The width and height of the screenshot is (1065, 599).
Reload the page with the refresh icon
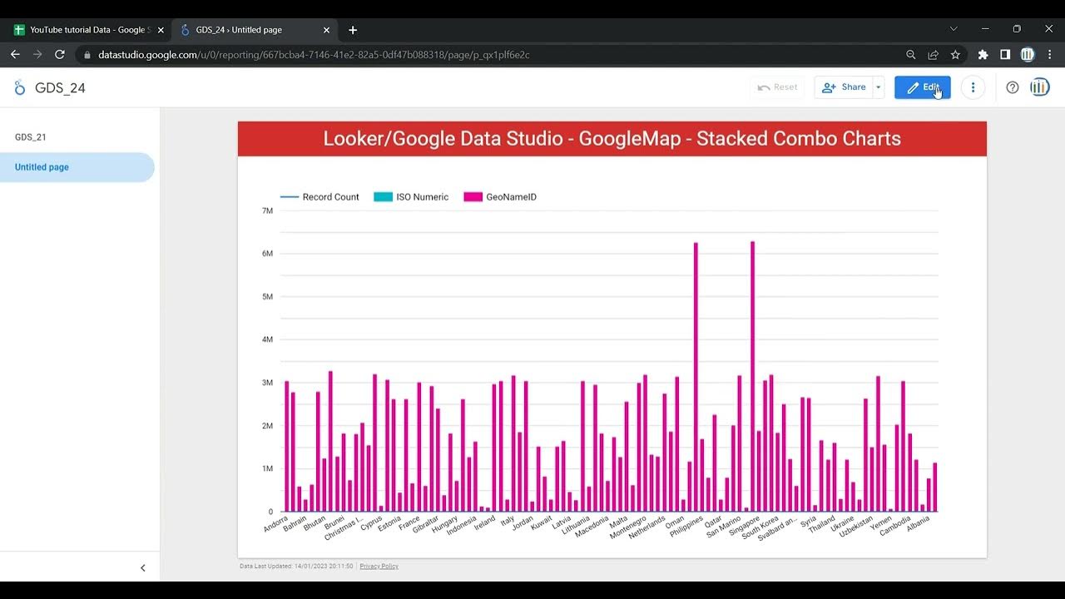coord(60,55)
